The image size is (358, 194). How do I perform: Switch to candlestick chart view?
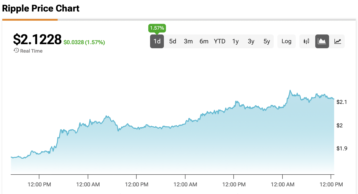click(306, 41)
